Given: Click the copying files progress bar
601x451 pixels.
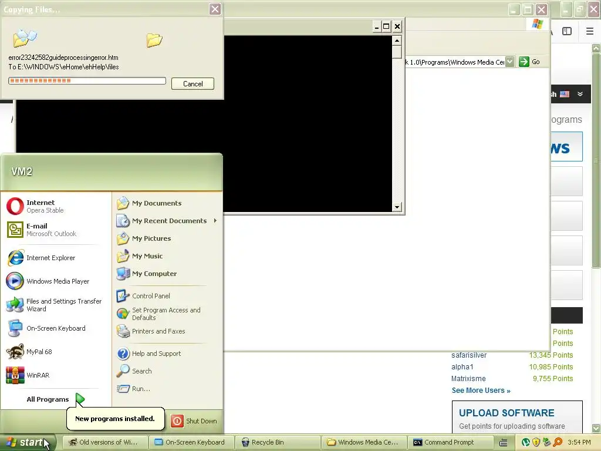Looking at the screenshot, I should (x=87, y=80).
